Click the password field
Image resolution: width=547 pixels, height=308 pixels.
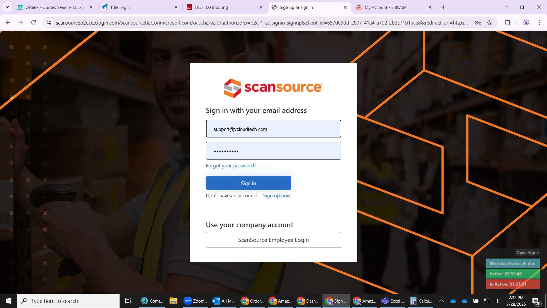[x=273, y=151]
